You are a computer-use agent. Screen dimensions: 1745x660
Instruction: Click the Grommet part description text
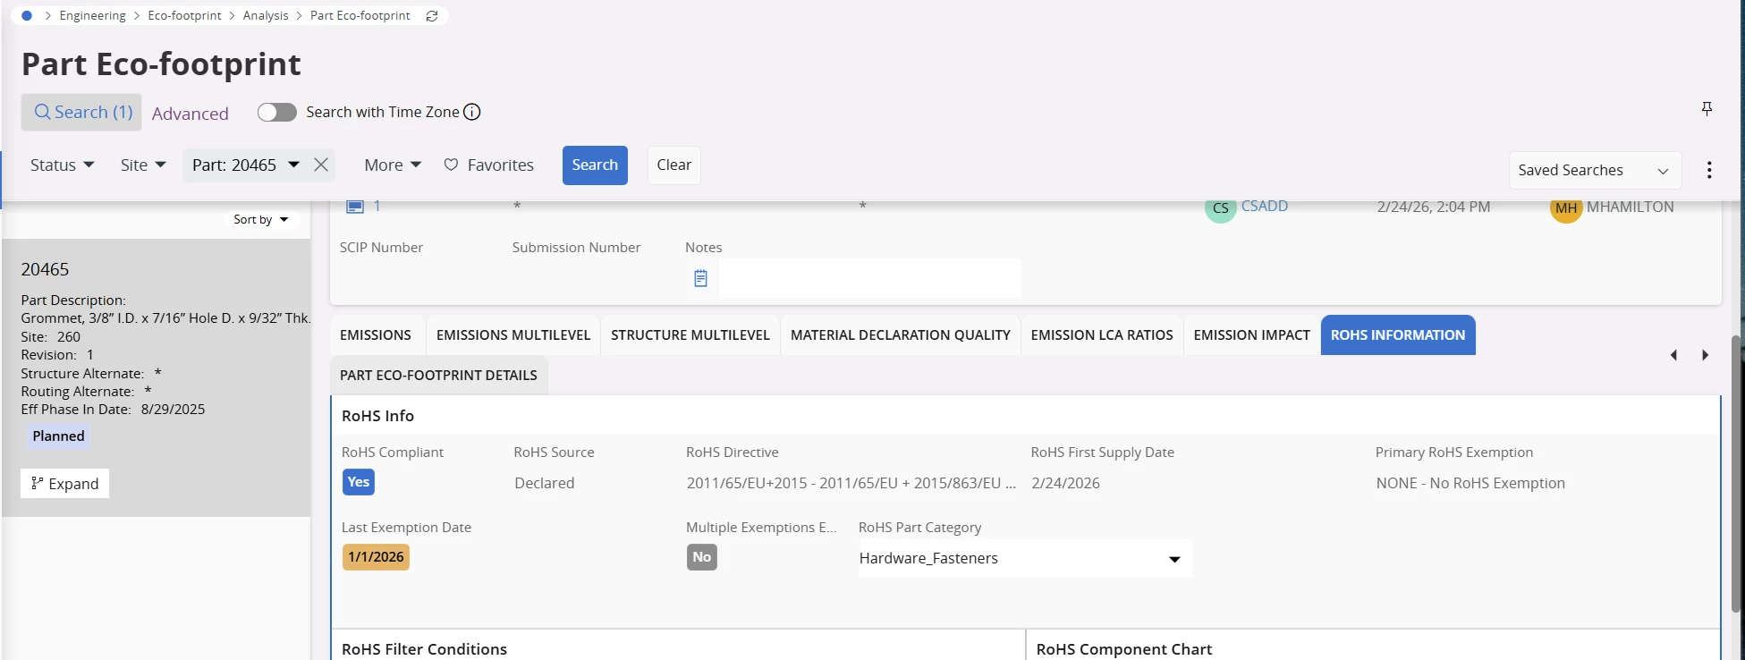(x=166, y=318)
